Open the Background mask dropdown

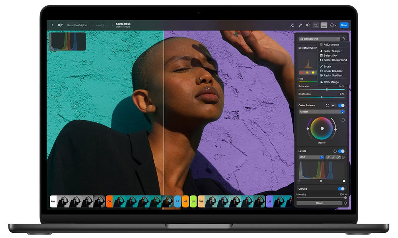[320, 39]
